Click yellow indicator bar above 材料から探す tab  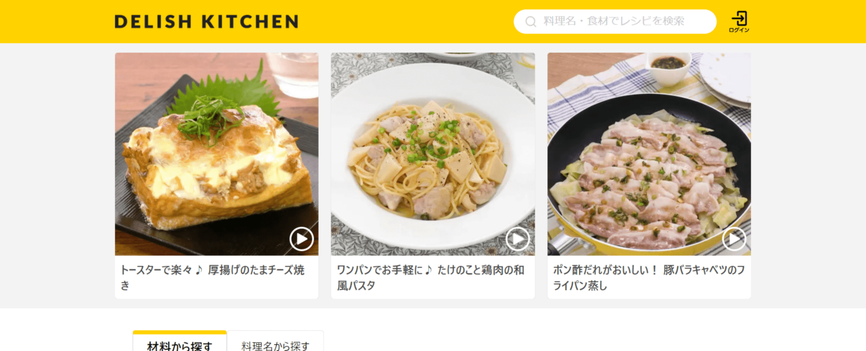179,332
